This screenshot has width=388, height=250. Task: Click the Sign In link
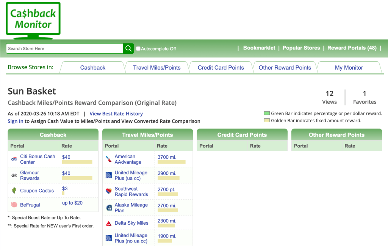(x=15, y=121)
